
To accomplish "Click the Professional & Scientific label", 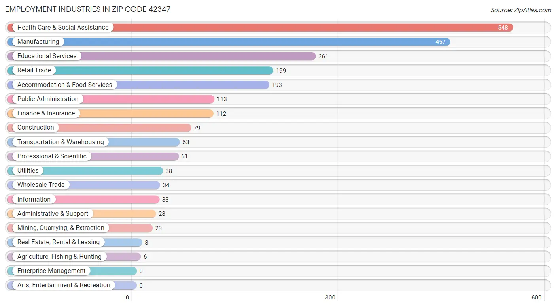I will click(x=52, y=156).
